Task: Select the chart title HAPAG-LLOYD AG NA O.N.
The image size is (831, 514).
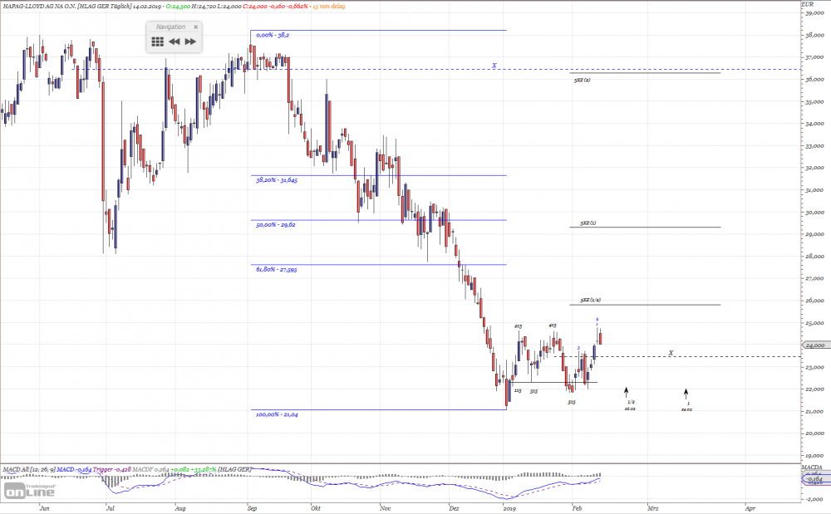Action: pyautogui.click(x=39, y=6)
